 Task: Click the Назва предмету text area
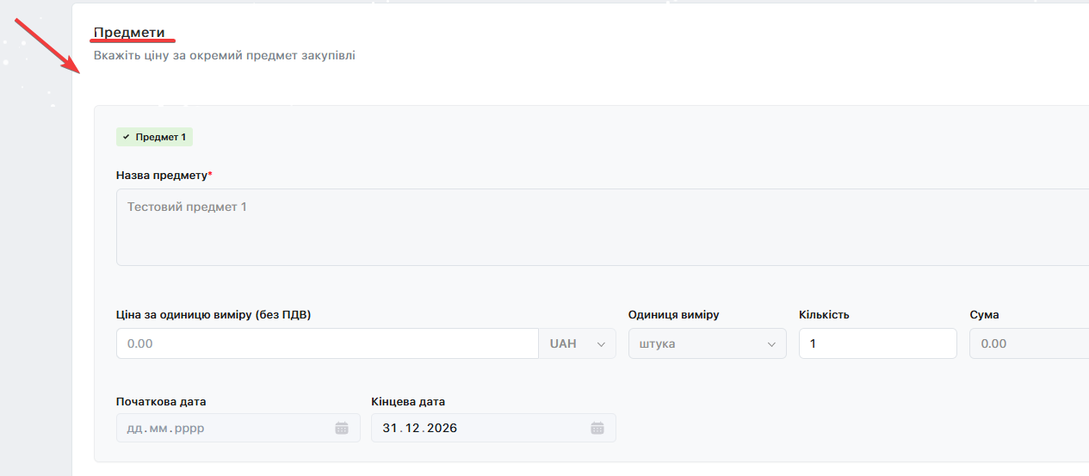[x=601, y=227]
